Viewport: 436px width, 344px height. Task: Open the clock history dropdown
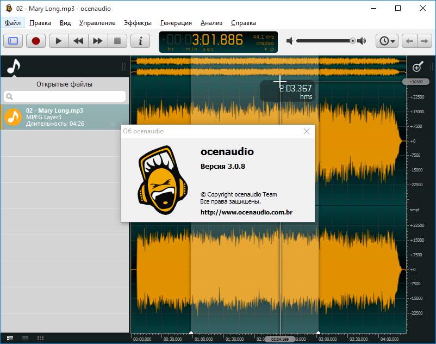(387, 41)
